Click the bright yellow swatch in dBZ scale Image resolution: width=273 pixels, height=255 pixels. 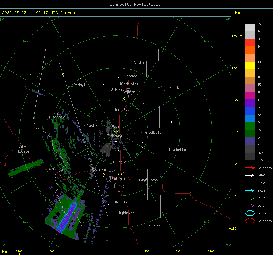click(250, 65)
